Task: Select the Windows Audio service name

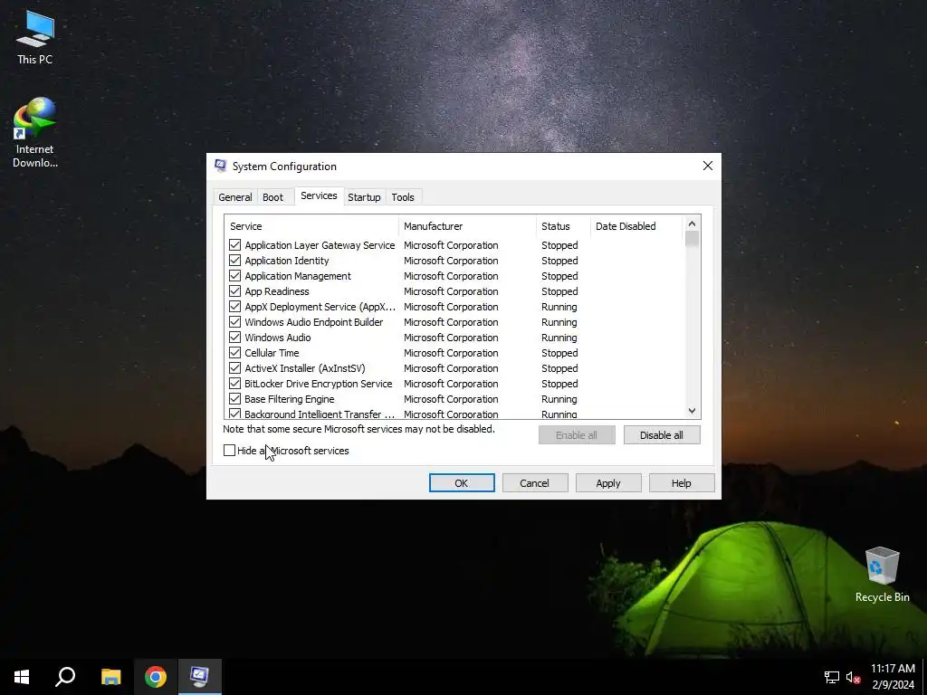Action: coord(277,338)
